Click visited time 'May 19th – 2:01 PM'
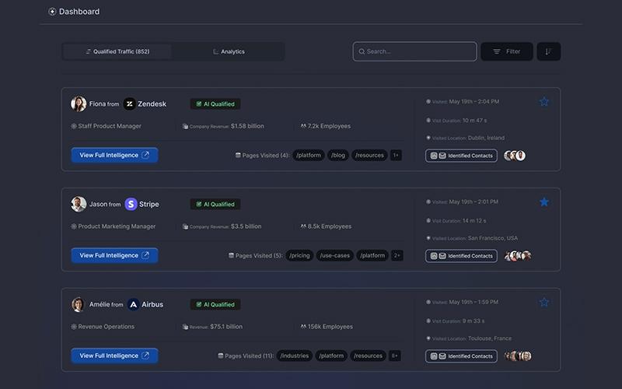Screen dimensions: 622x389 point(473,202)
